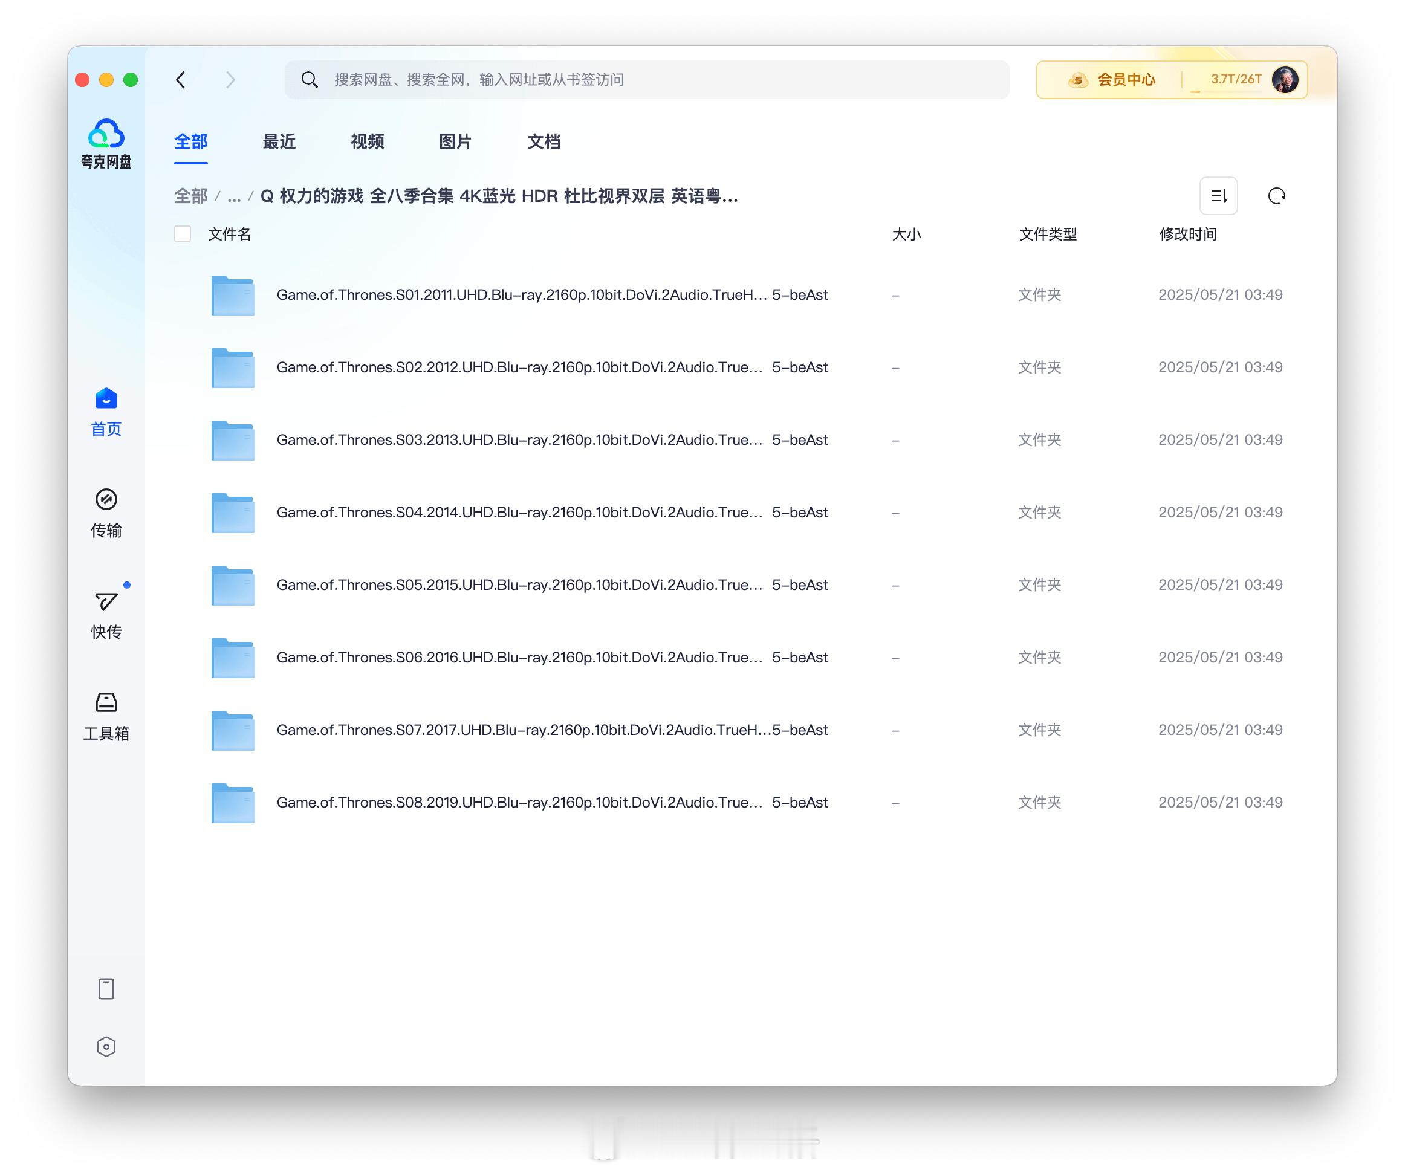Refresh the file list

coord(1277,196)
